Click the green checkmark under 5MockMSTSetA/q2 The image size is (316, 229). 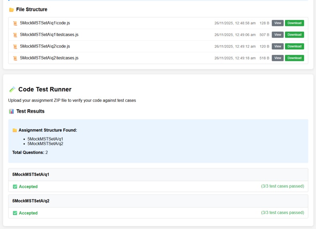tap(15, 213)
